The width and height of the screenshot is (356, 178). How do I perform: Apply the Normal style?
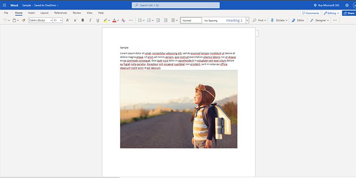coord(191,20)
